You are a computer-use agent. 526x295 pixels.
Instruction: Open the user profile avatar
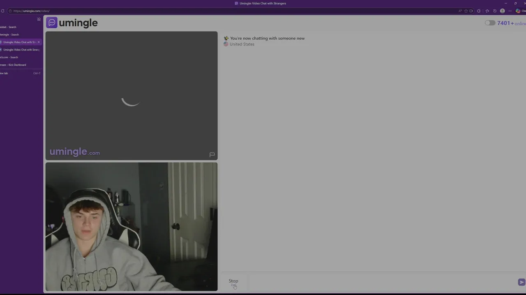(x=502, y=11)
